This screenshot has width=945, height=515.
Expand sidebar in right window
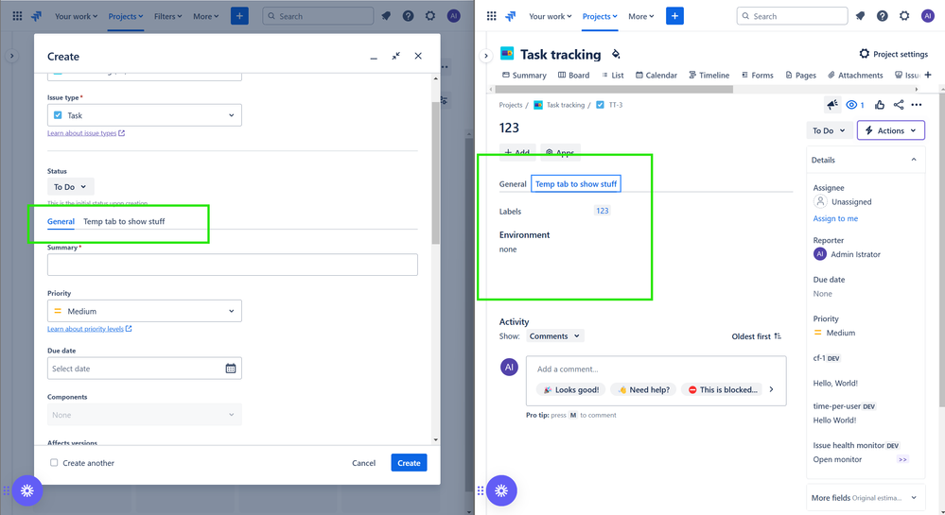click(486, 56)
